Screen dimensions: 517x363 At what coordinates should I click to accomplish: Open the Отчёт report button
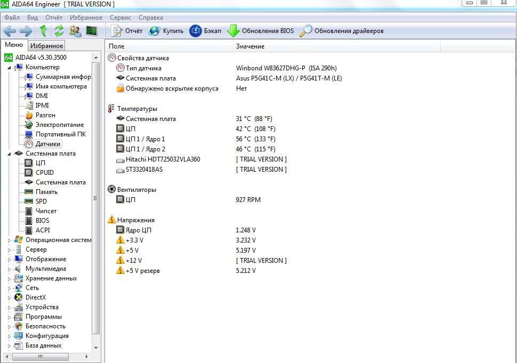127,31
